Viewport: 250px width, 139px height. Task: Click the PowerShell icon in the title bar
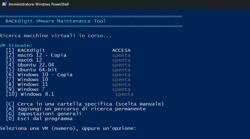4,4
